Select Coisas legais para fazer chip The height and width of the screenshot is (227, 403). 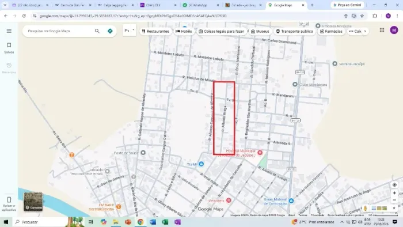click(221, 31)
